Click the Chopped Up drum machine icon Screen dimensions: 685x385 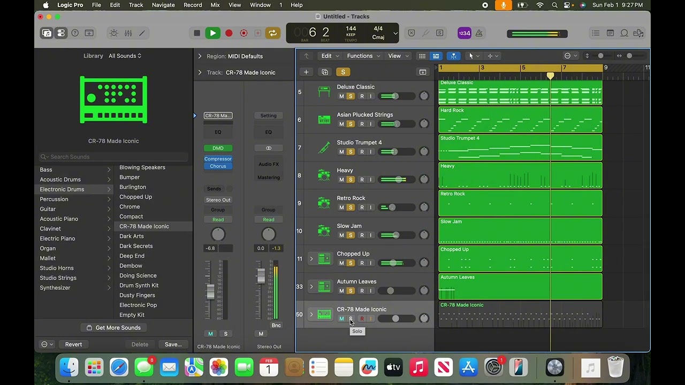324,259
